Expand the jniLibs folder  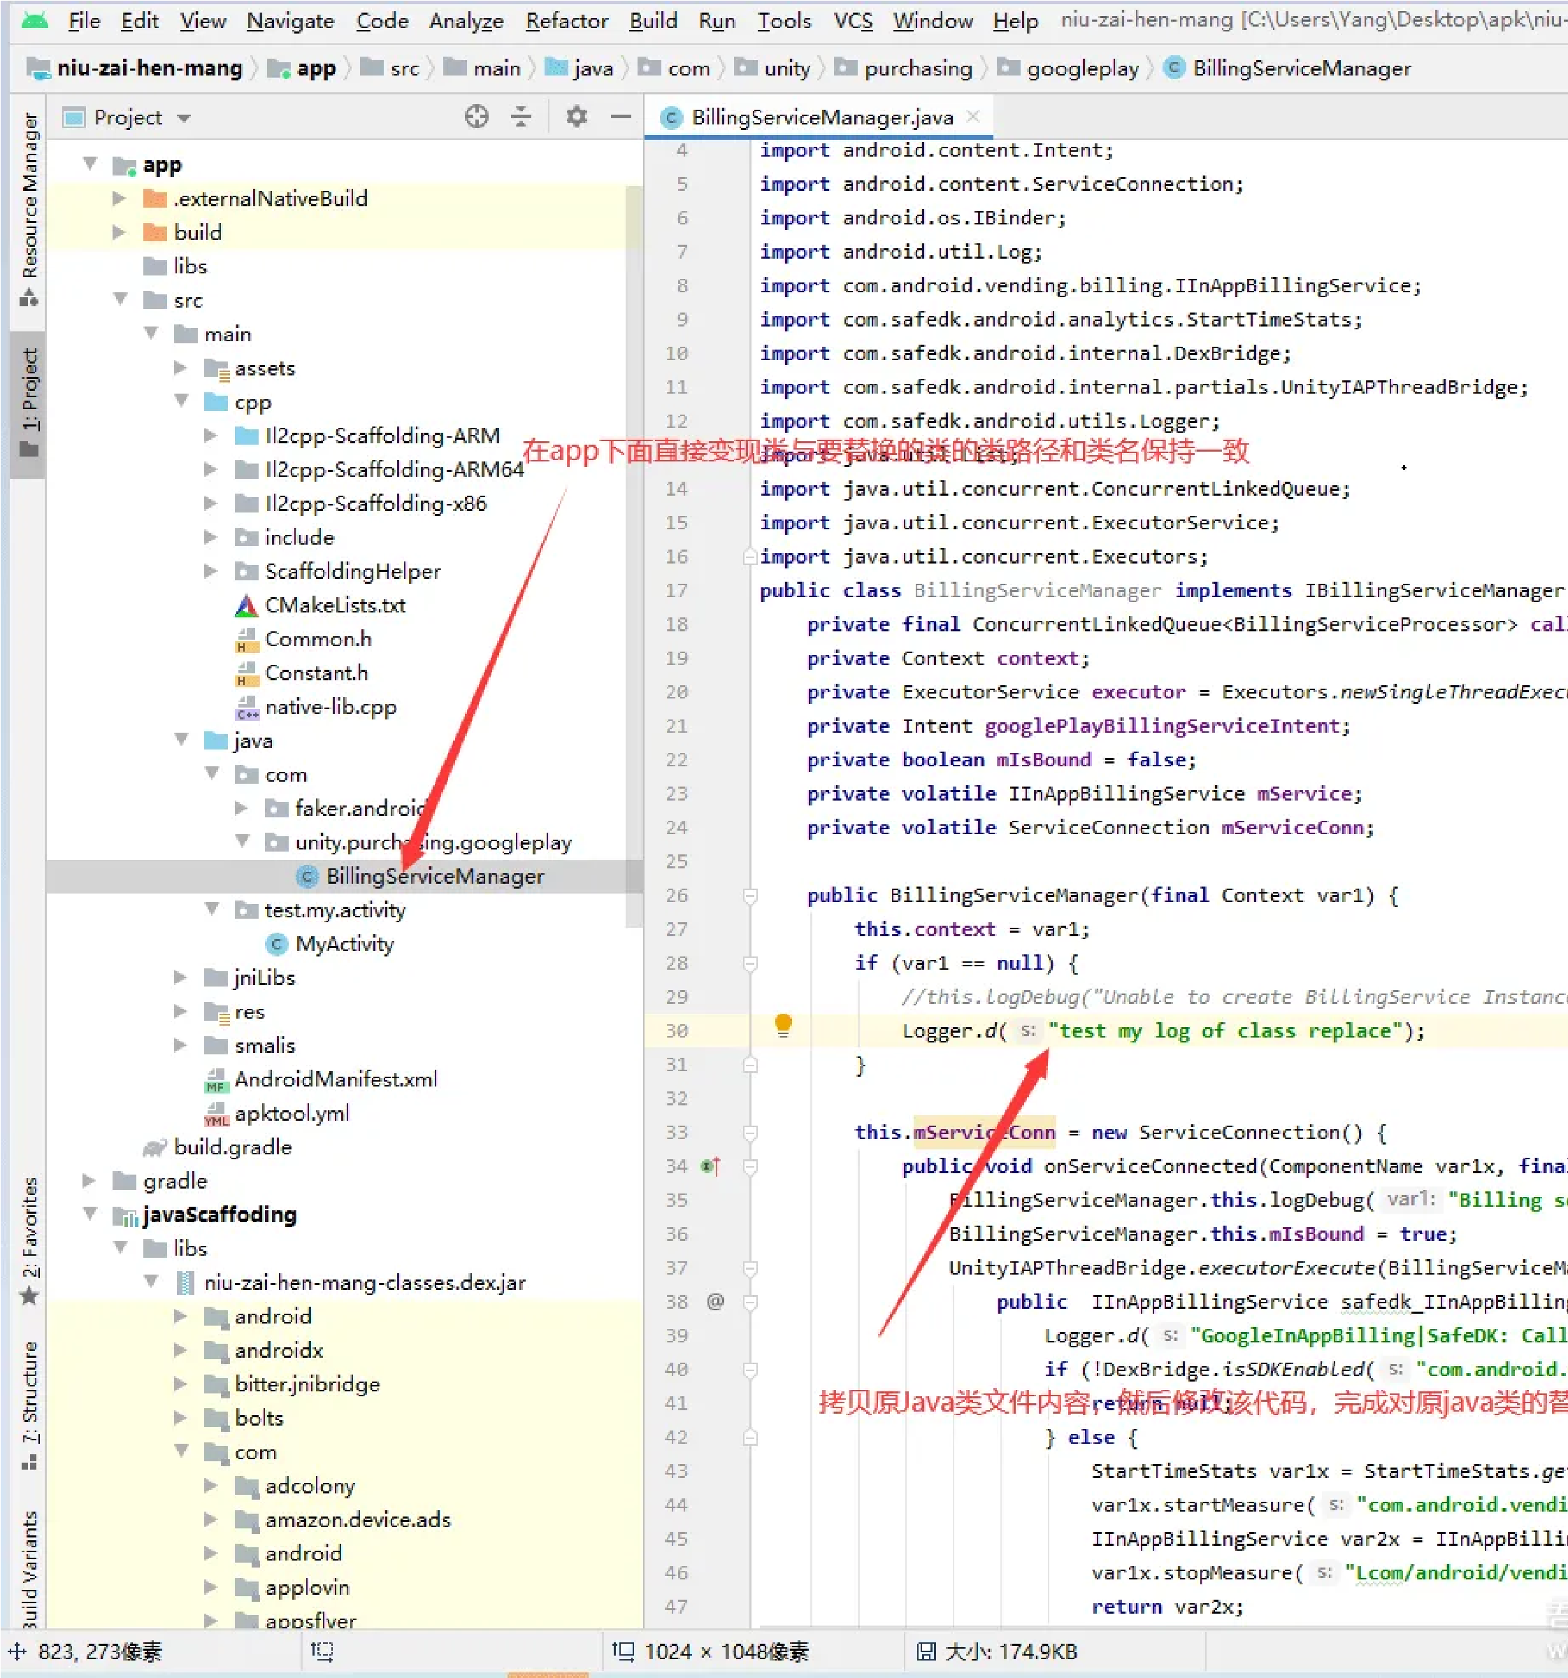(180, 977)
